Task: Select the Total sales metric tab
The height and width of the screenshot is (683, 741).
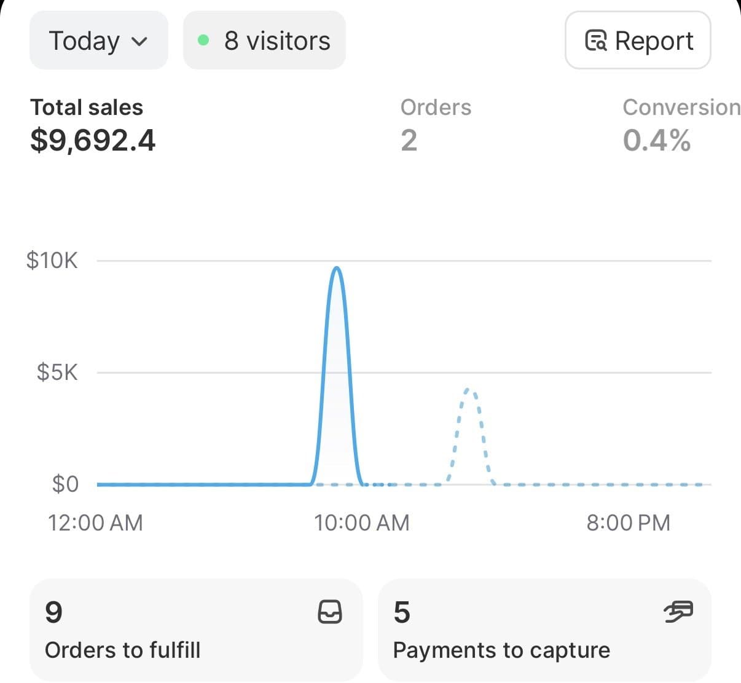Action: tap(87, 107)
